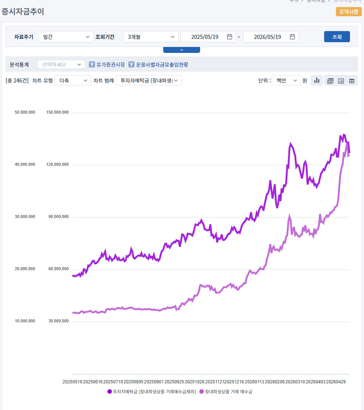Switch to chart-and-table combined view icon

pos(330,81)
